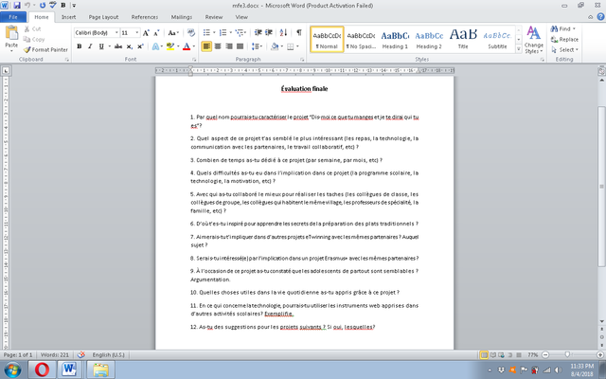Switch to the View tab
Screen dimensions: 606x379
coord(241,17)
